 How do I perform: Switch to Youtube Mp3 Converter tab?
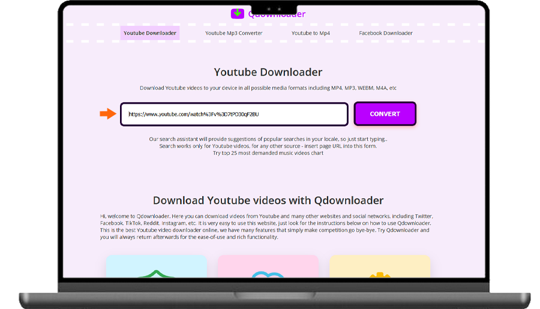(234, 33)
